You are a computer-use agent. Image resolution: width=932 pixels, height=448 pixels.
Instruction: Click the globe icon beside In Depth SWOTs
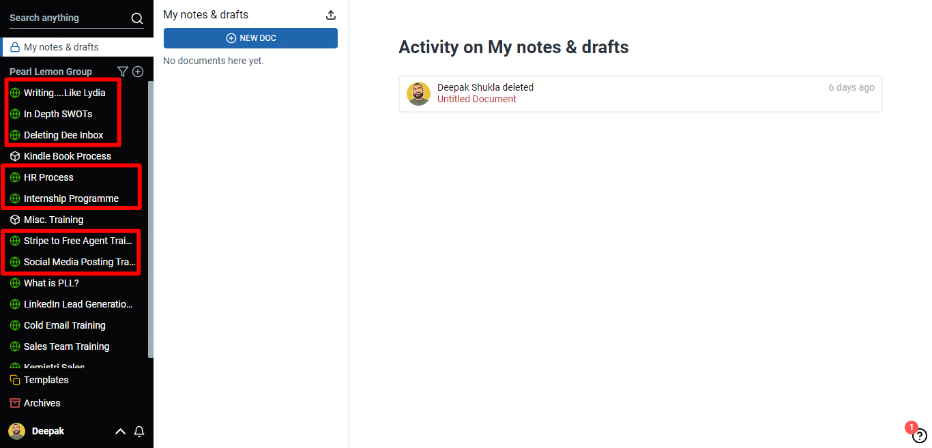15,114
